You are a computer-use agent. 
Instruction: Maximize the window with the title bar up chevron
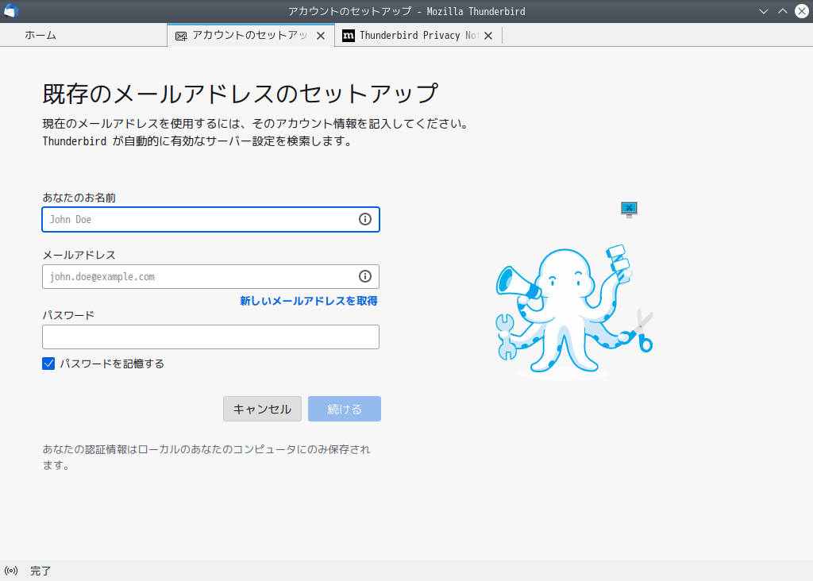pyautogui.click(x=782, y=11)
